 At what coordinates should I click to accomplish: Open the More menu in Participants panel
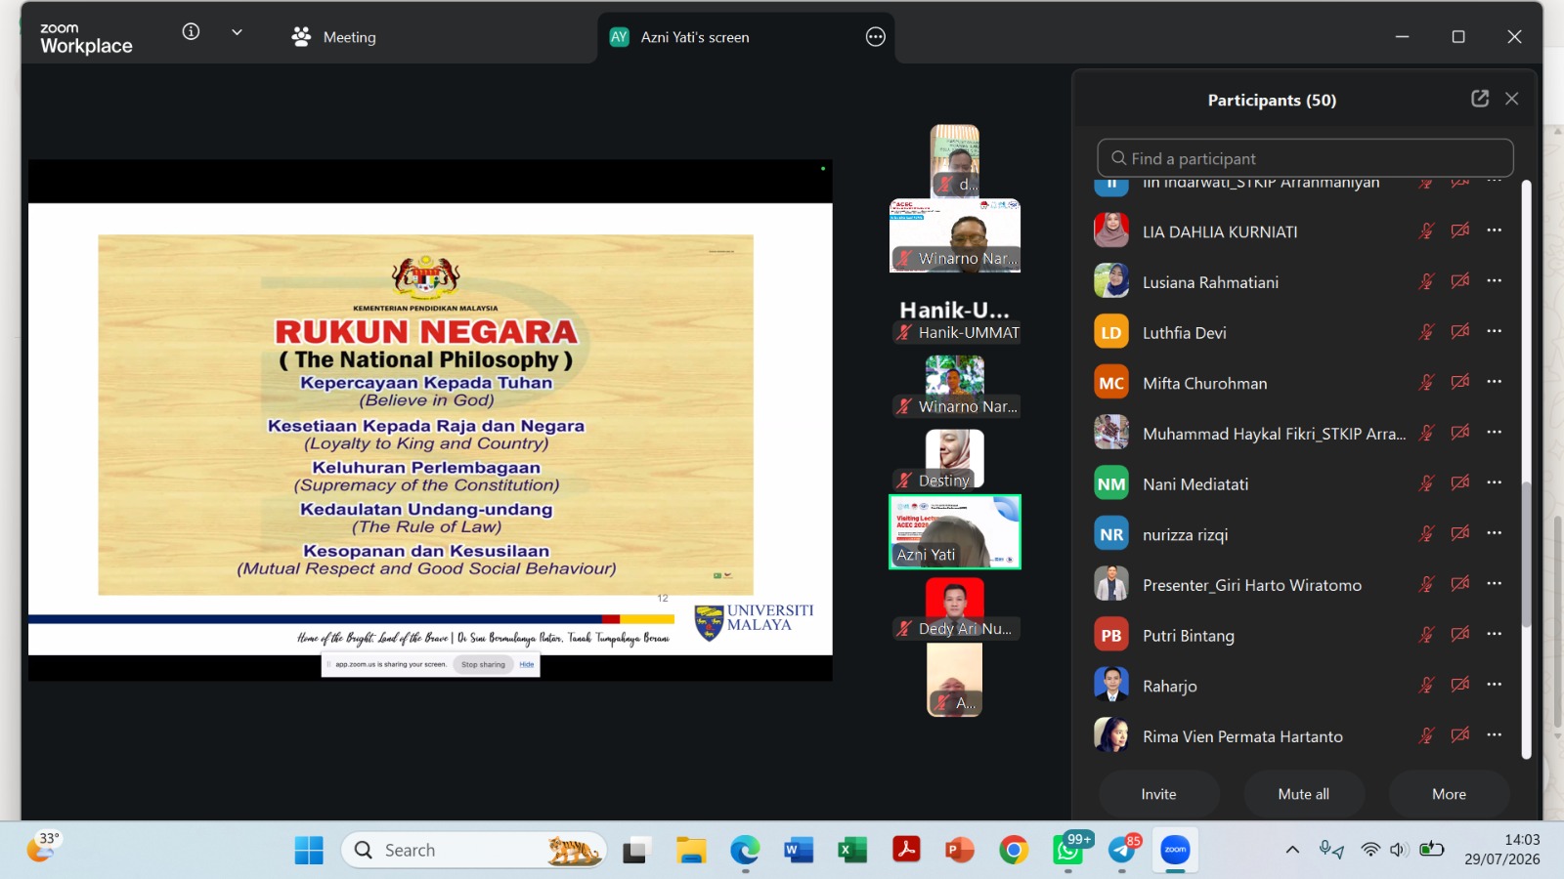click(x=1449, y=794)
